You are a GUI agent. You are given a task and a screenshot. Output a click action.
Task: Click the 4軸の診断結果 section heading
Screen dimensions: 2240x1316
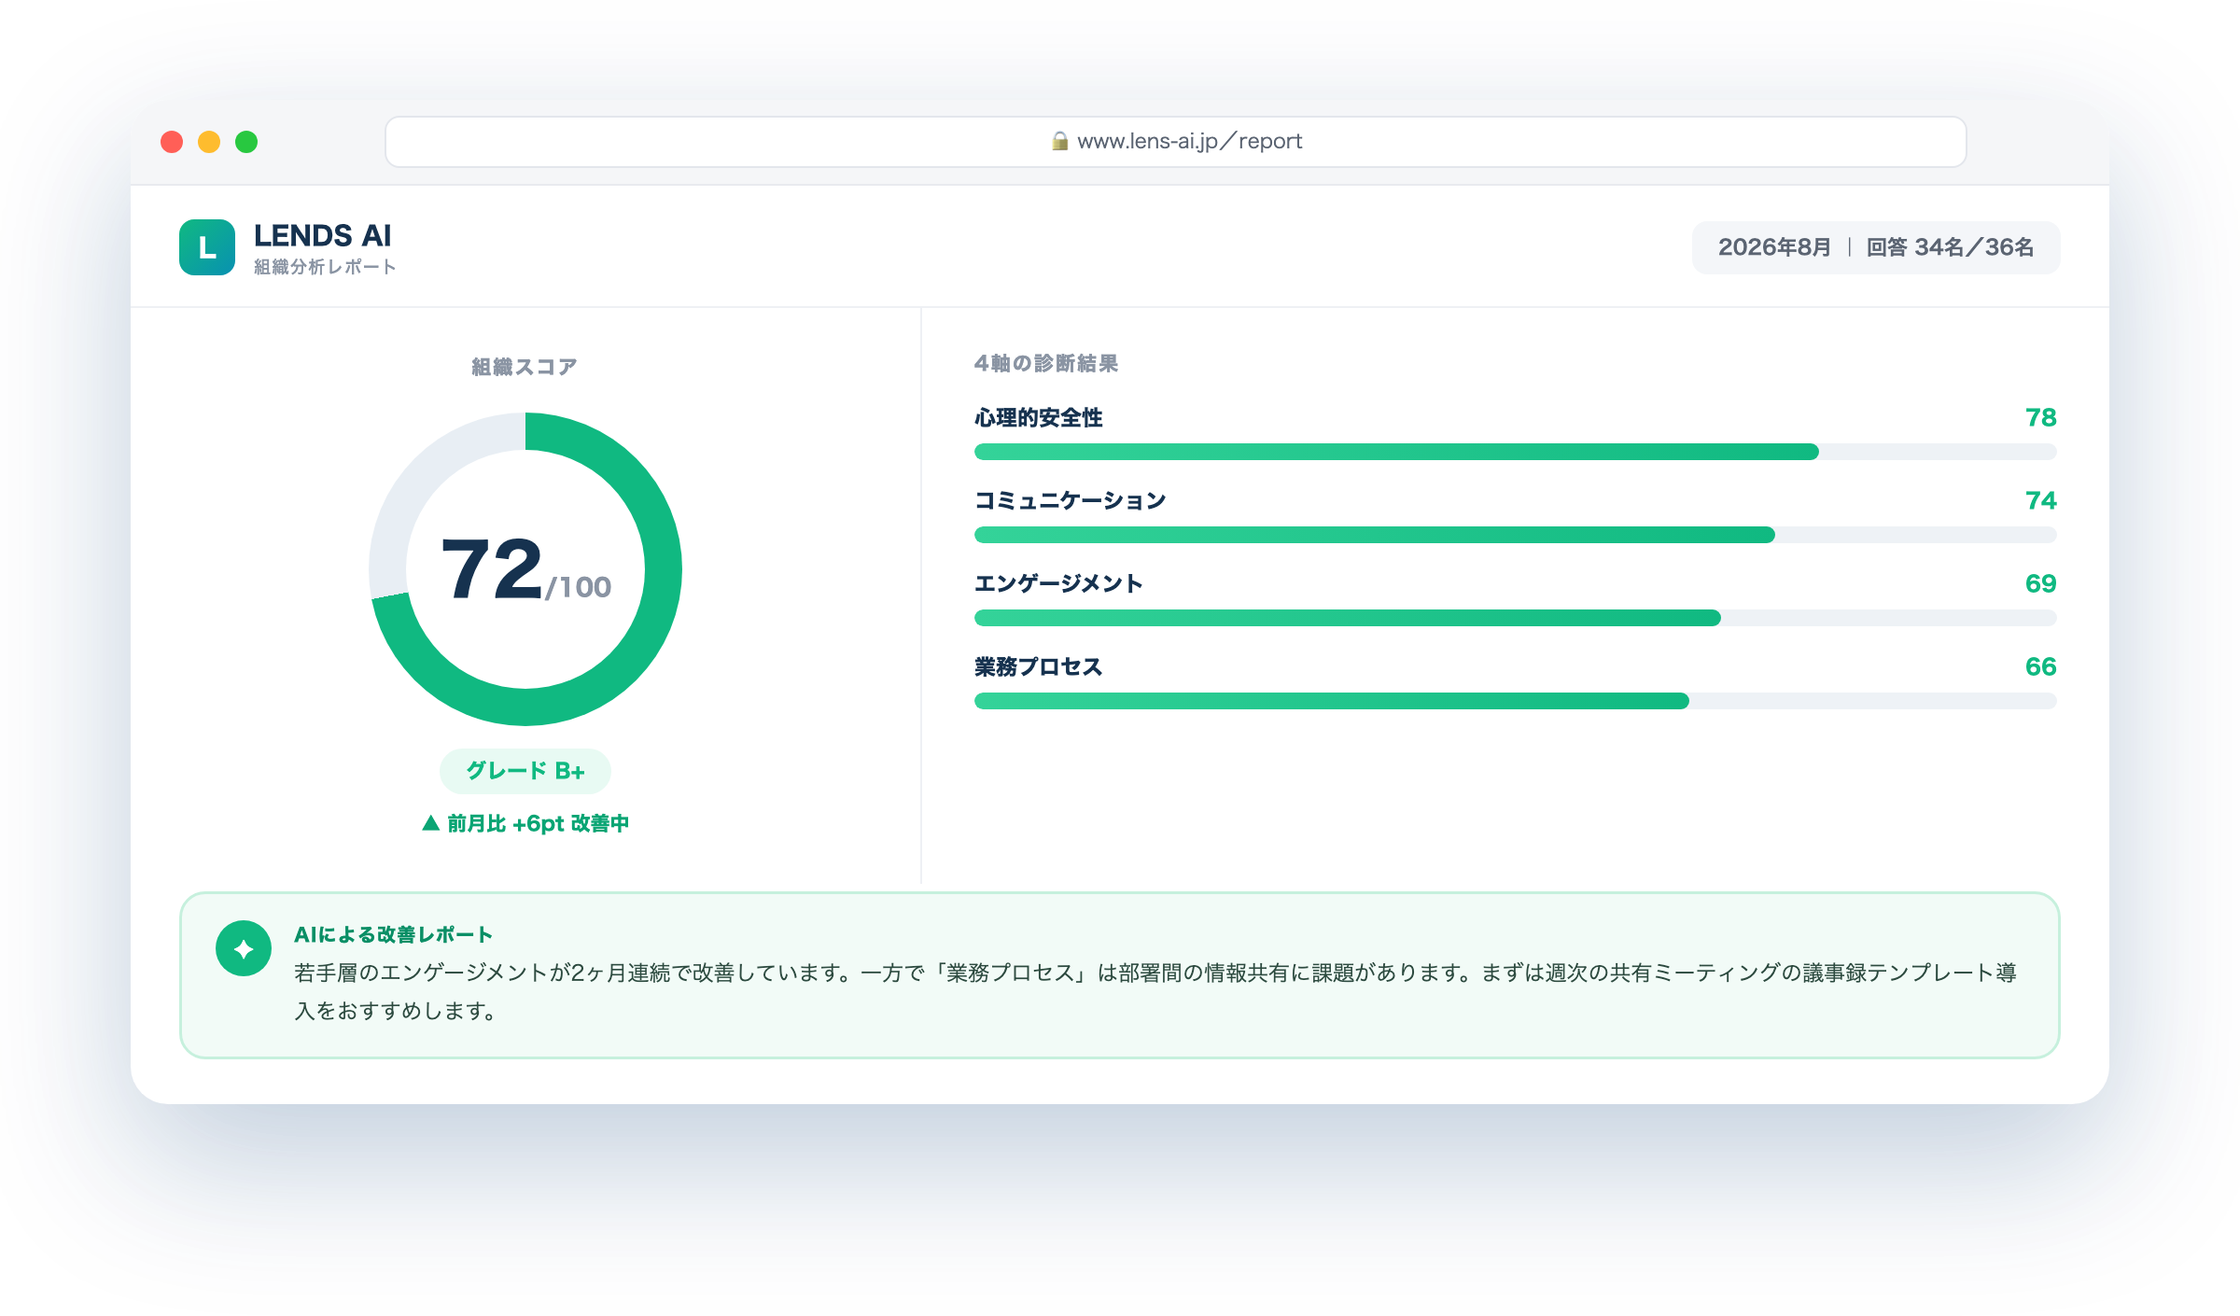[1046, 363]
